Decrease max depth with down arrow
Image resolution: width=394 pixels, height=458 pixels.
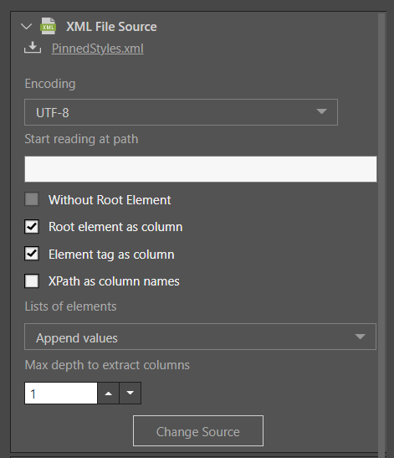(x=130, y=394)
